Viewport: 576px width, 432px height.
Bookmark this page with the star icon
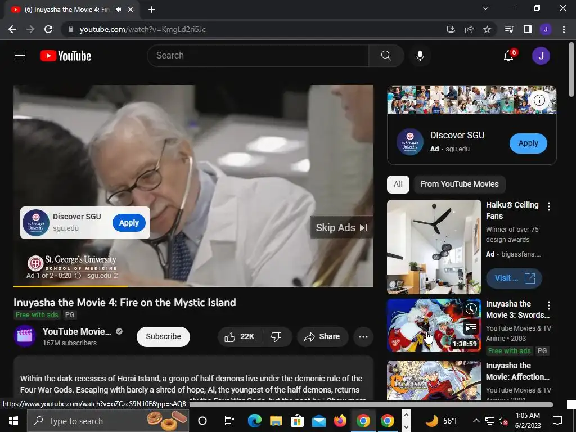(487, 29)
